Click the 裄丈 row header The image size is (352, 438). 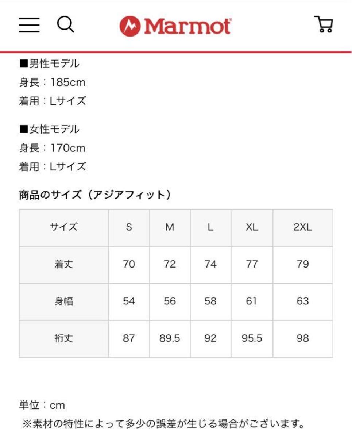point(64,338)
